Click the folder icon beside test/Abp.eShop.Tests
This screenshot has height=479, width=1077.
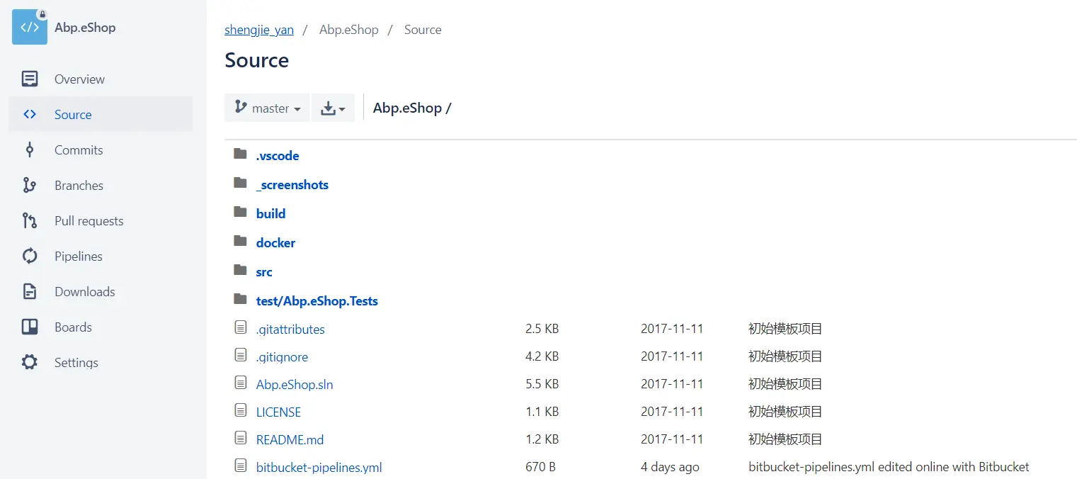coord(241,299)
